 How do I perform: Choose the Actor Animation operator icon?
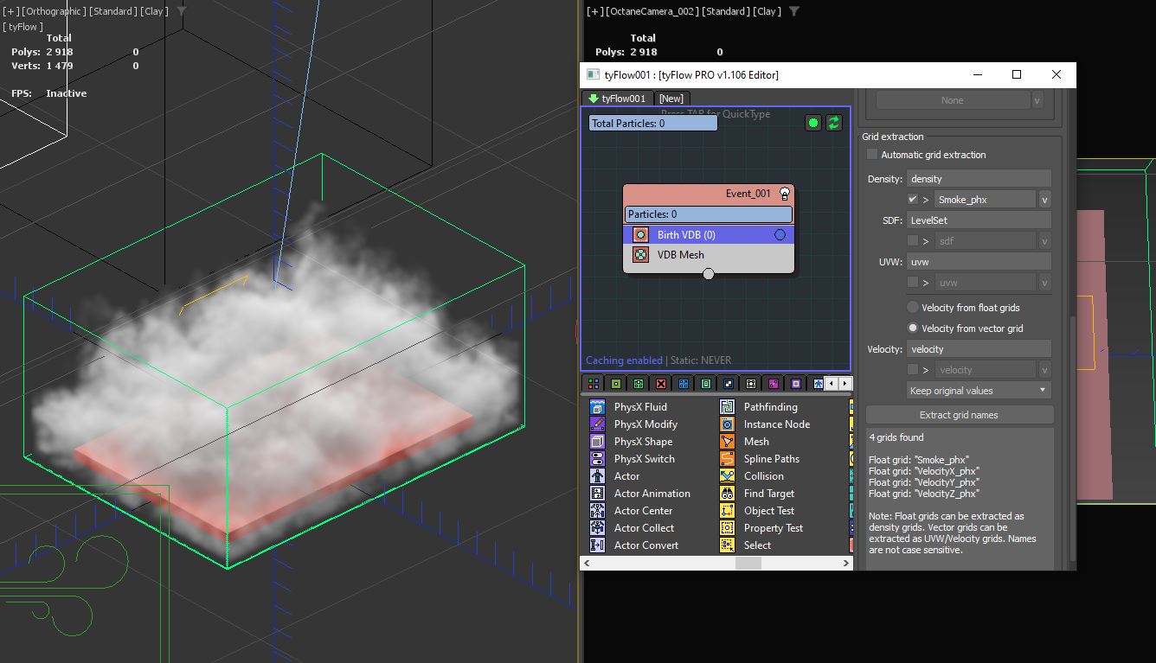(597, 494)
